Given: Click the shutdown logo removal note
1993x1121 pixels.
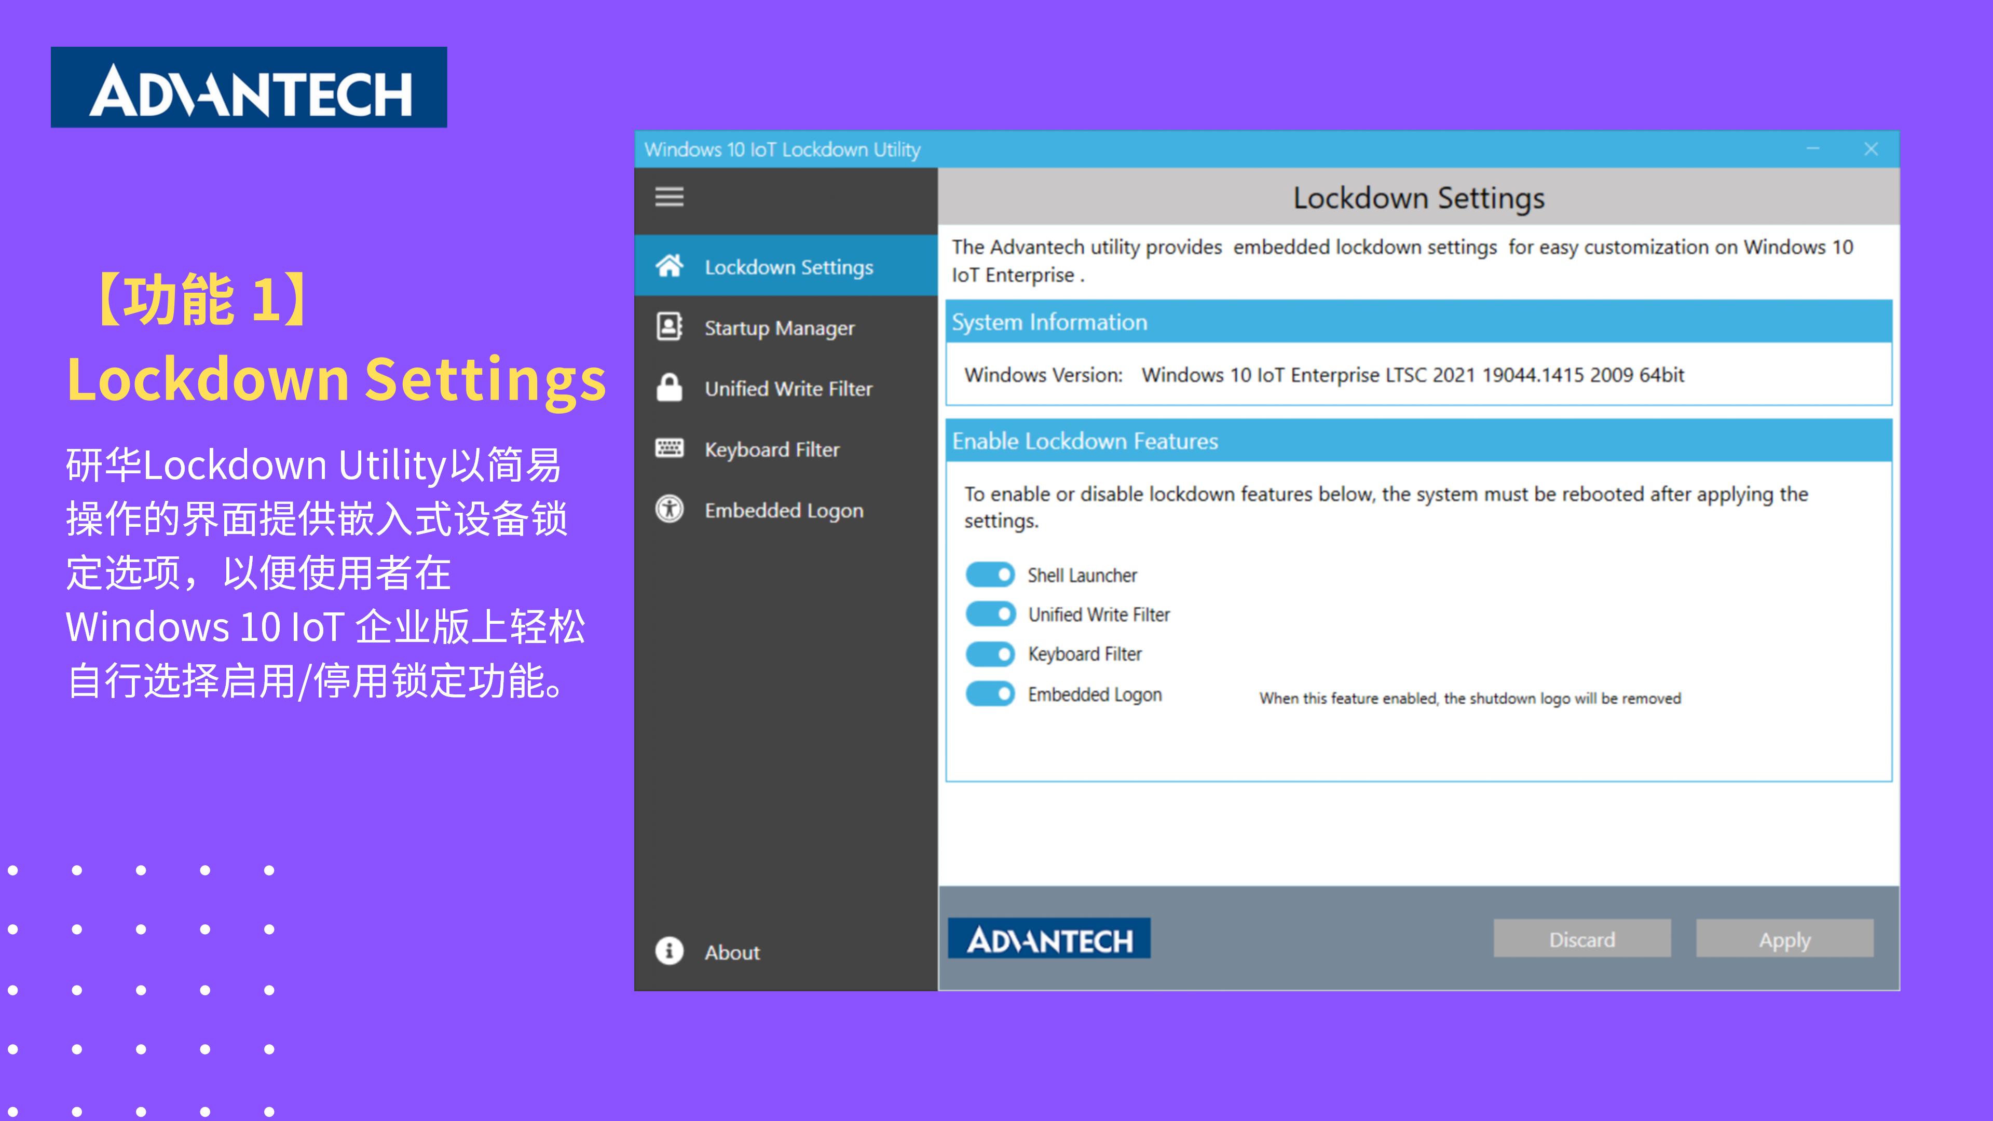Looking at the screenshot, I should (x=1470, y=699).
